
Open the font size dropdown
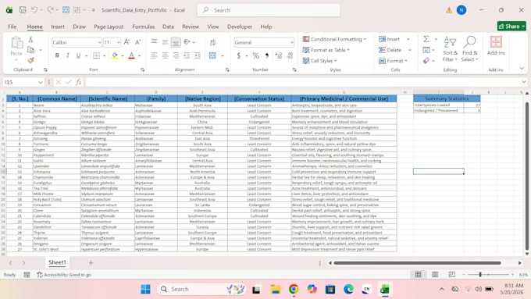(x=118, y=43)
